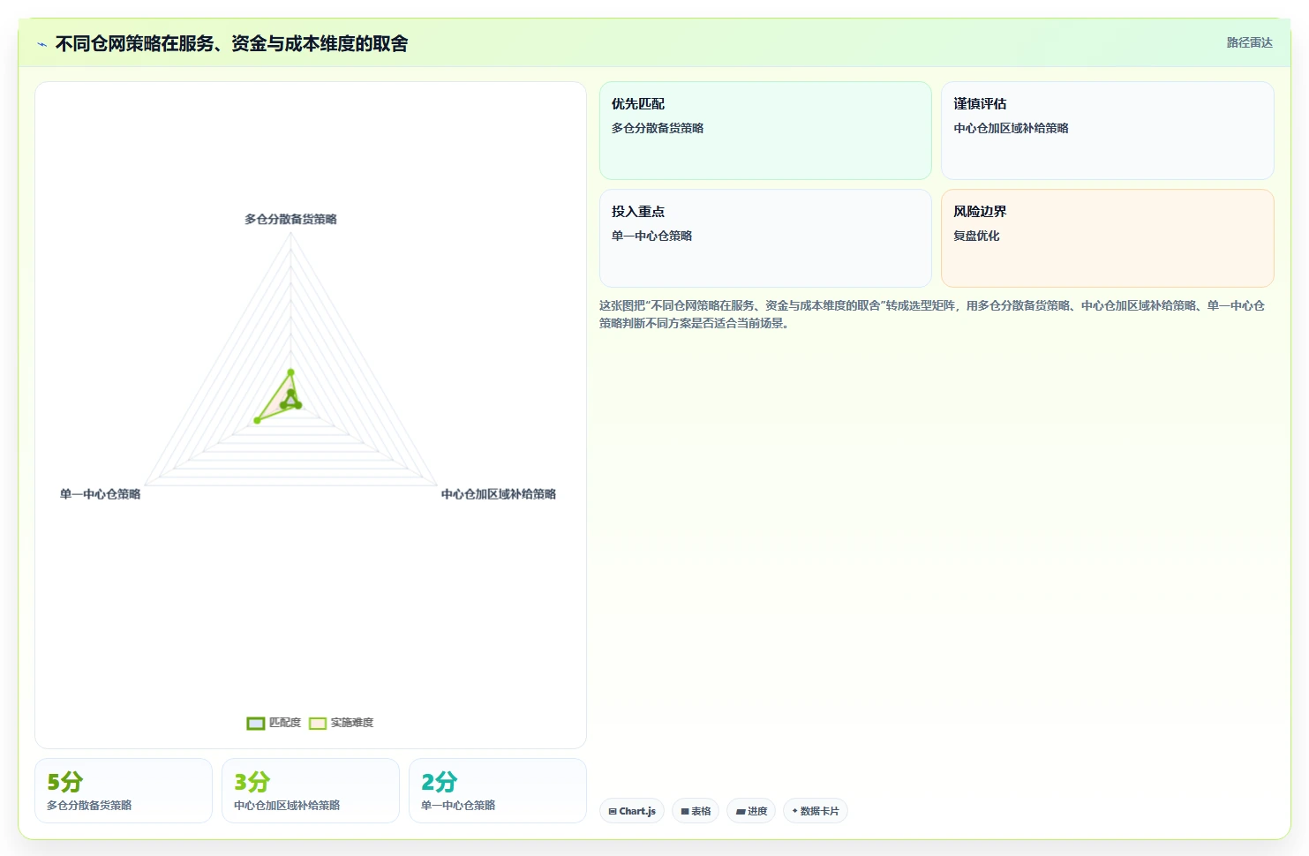1309x856 pixels.
Task: Toggle the 实施难度 legend swatch
Action: click(x=318, y=724)
